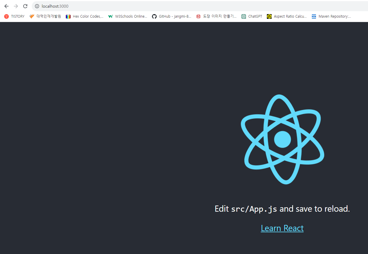
Task: Open the 도장 이미지 만들기 bookmark
Action: 216,16
